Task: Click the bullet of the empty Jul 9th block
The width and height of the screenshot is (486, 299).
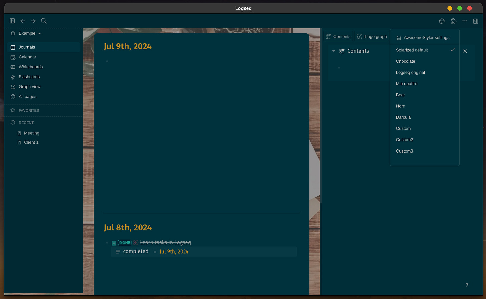Action: 107,61
